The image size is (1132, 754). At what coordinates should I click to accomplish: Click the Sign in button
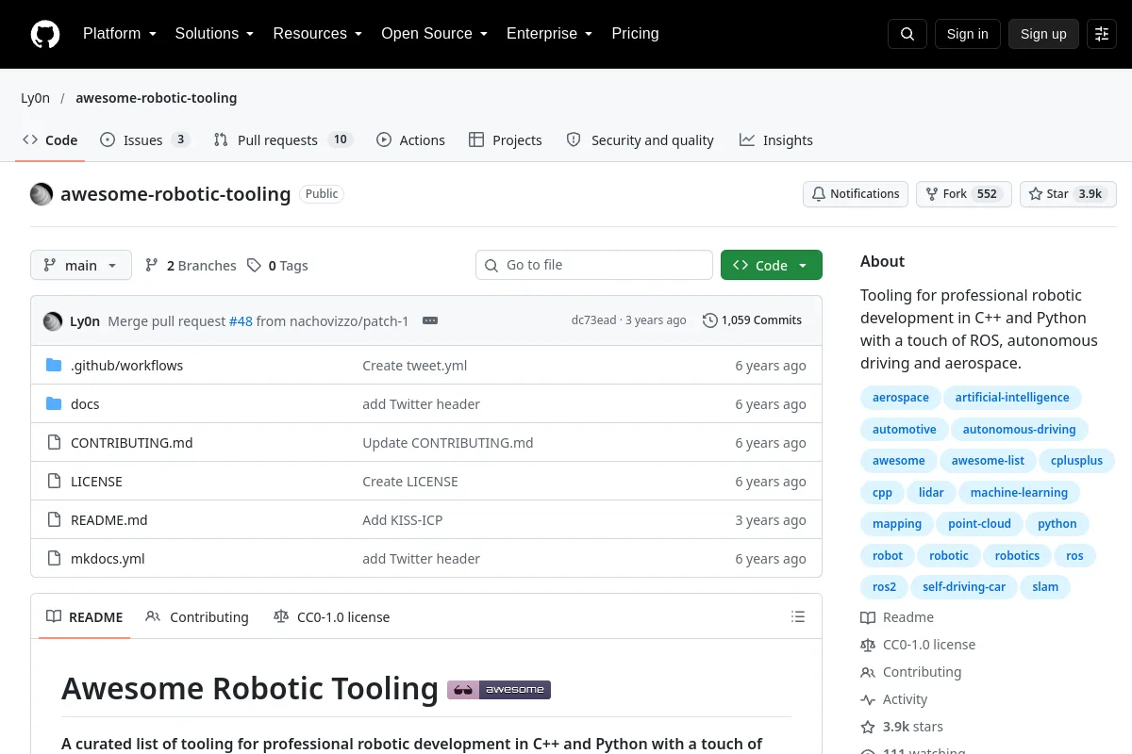[967, 34]
